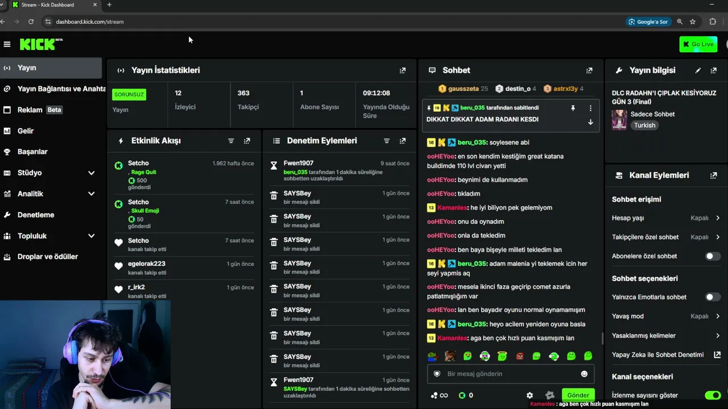Click the moderator badge icon beside the chat gear
This screenshot has width=728, height=409.
point(549,395)
